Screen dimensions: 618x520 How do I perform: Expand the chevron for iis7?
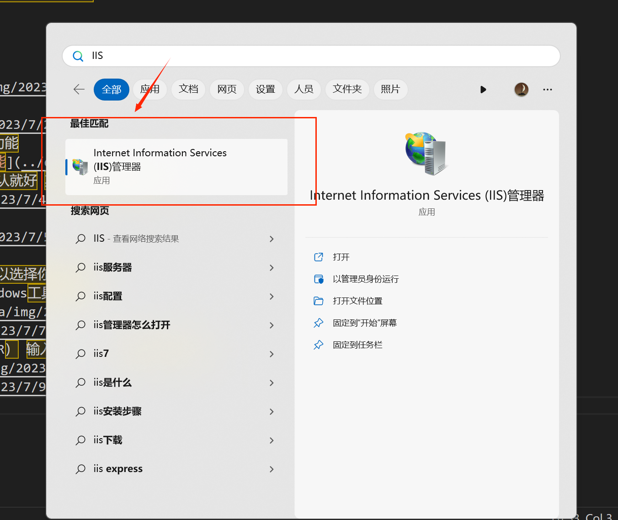[272, 354]
